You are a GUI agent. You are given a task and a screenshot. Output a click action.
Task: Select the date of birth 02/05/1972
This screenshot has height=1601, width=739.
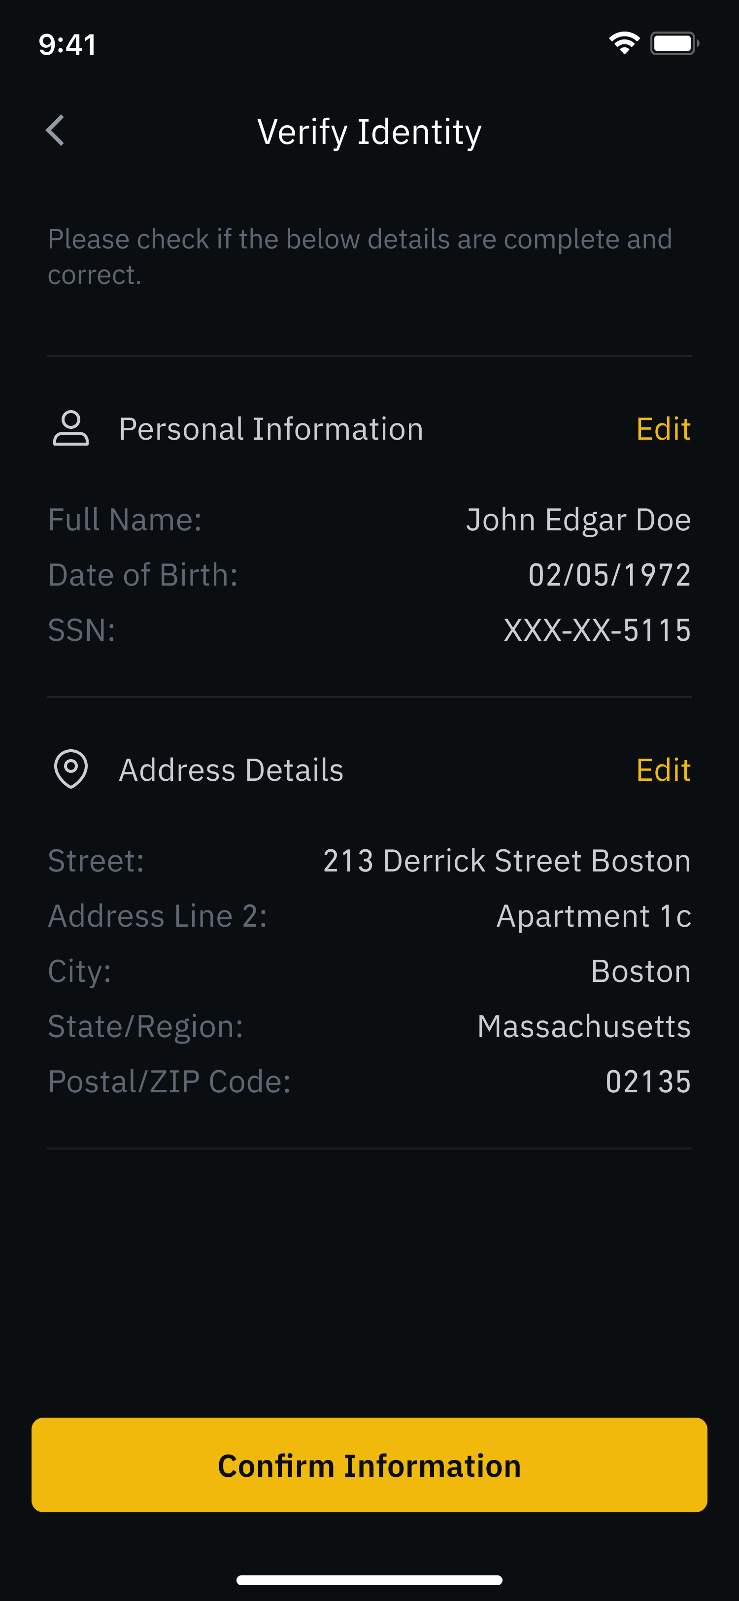[609, 574]
